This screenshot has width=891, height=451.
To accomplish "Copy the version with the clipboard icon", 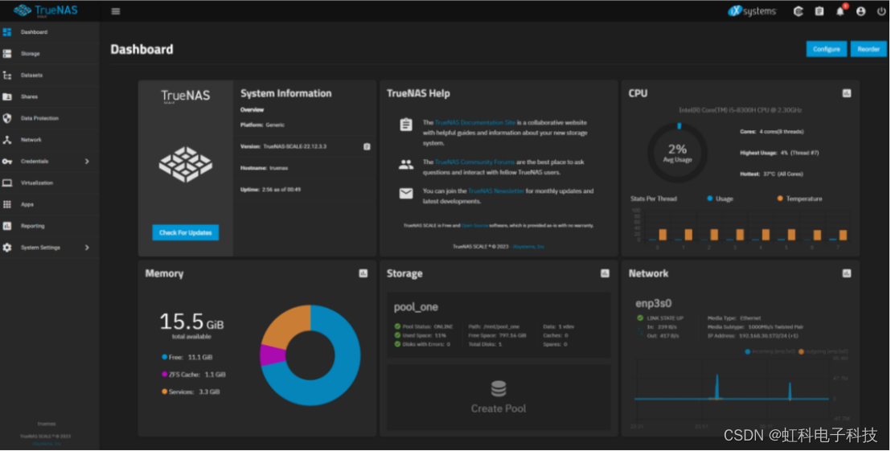I will click(x=367, y=146).
